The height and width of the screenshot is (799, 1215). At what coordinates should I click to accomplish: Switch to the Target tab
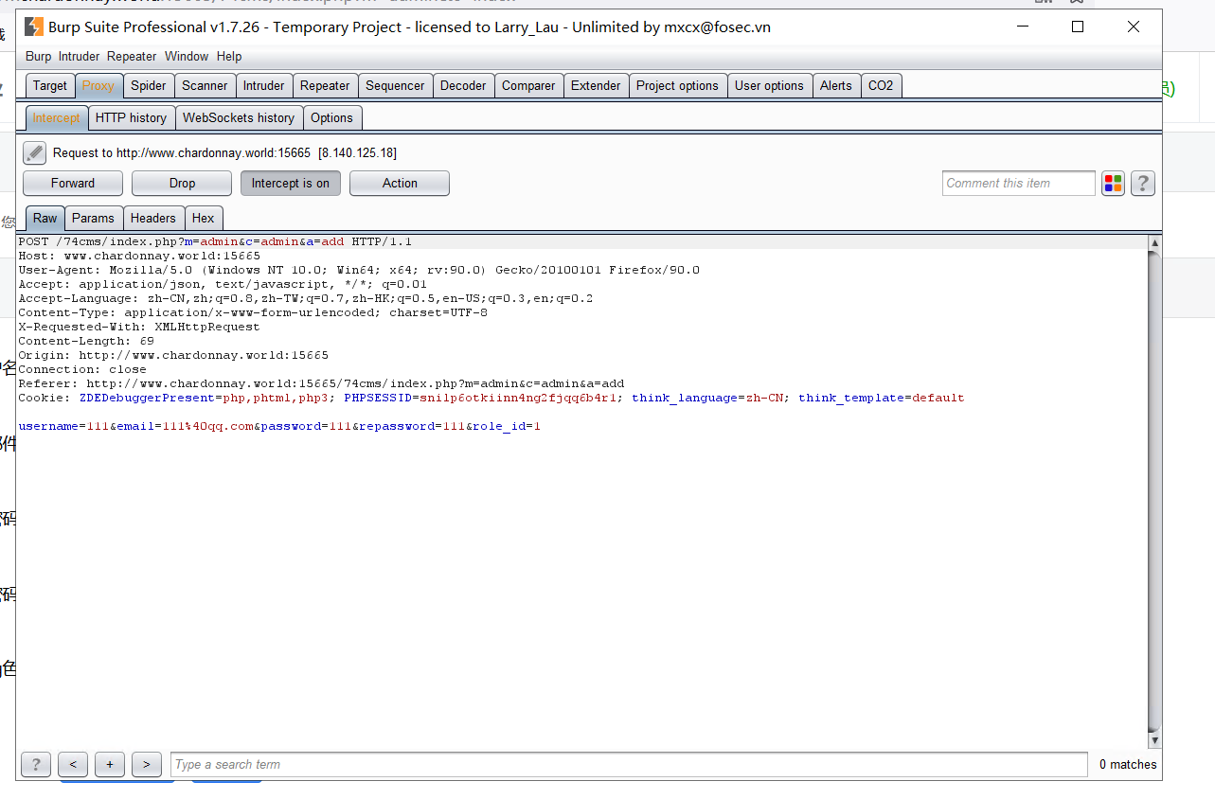[x=50, y=85]
